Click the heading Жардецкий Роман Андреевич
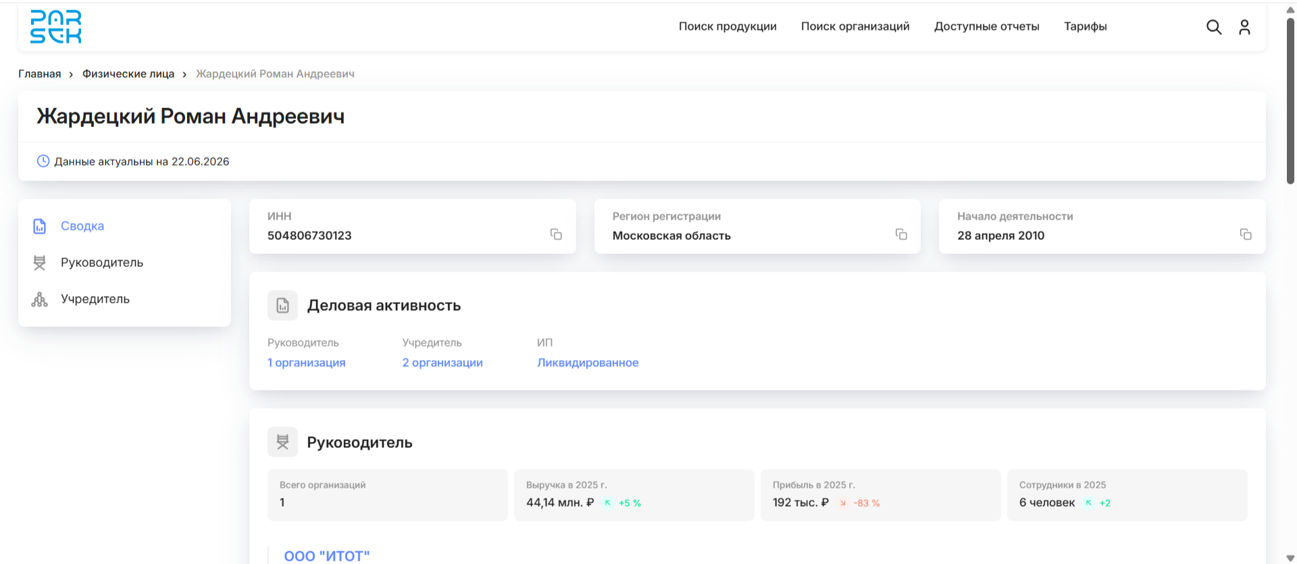1297x564 pixels. (190, 116)
